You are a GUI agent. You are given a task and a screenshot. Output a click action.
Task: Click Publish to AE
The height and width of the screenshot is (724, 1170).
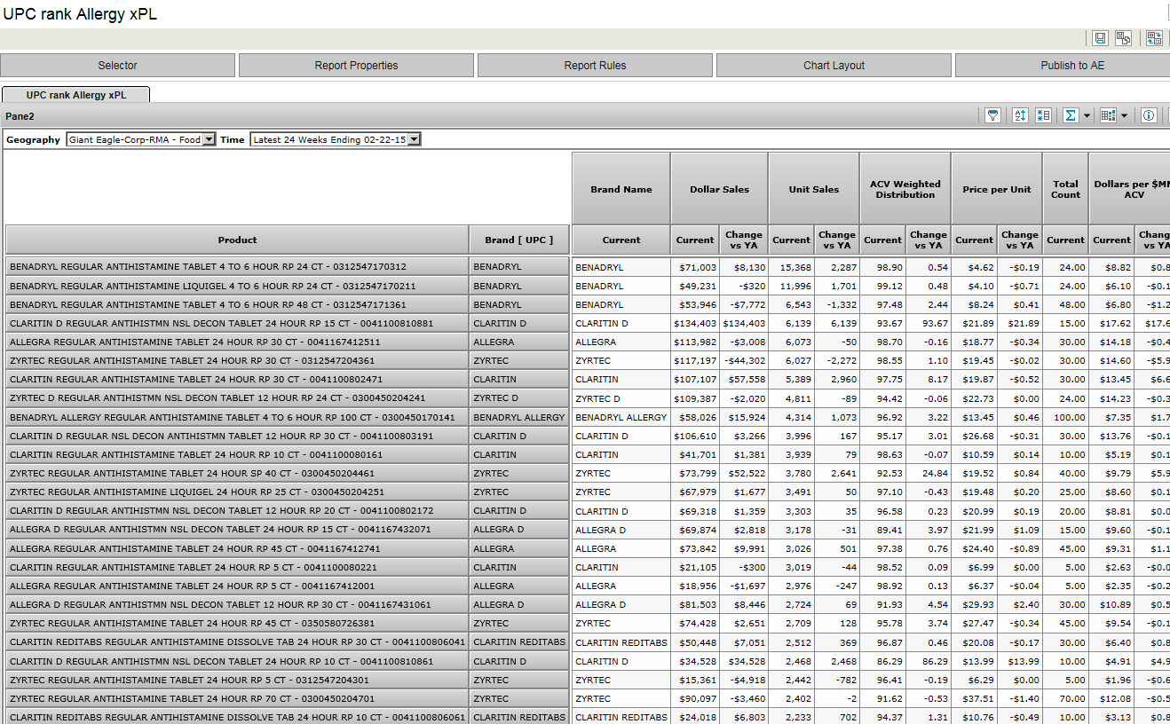[x=1071, y=66]
